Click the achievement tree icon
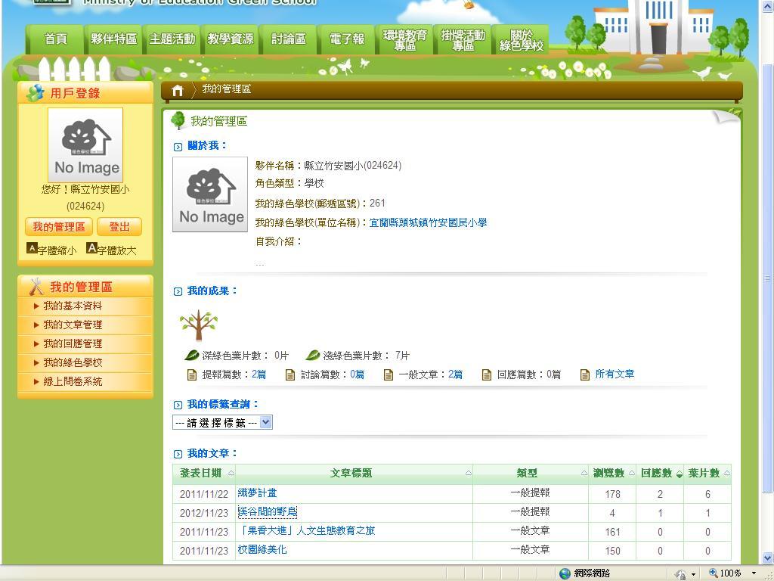774x581 pixels. tap(199, 325)
